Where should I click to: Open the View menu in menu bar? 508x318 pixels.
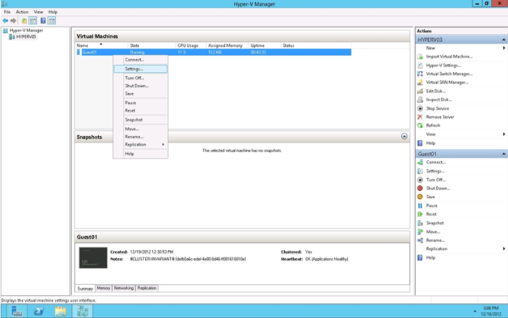(x=38, y=12)
